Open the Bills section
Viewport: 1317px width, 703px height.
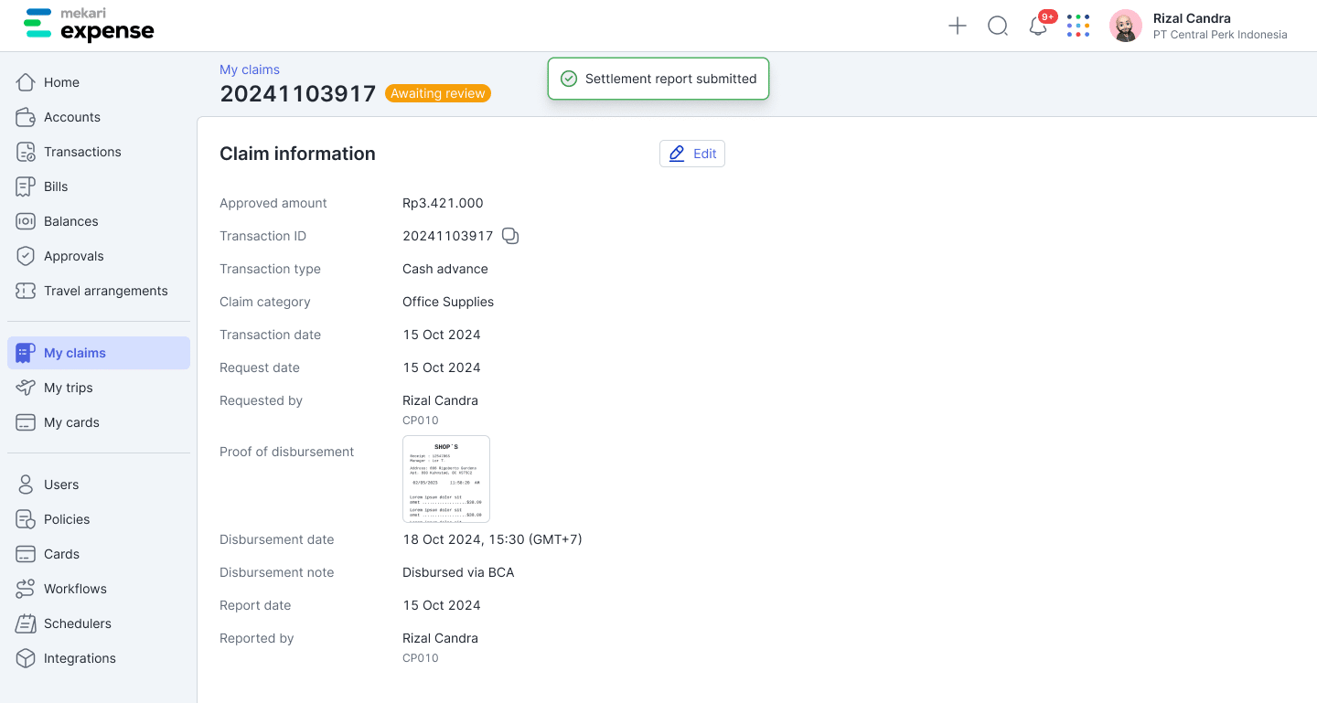(x=56, y=186)
